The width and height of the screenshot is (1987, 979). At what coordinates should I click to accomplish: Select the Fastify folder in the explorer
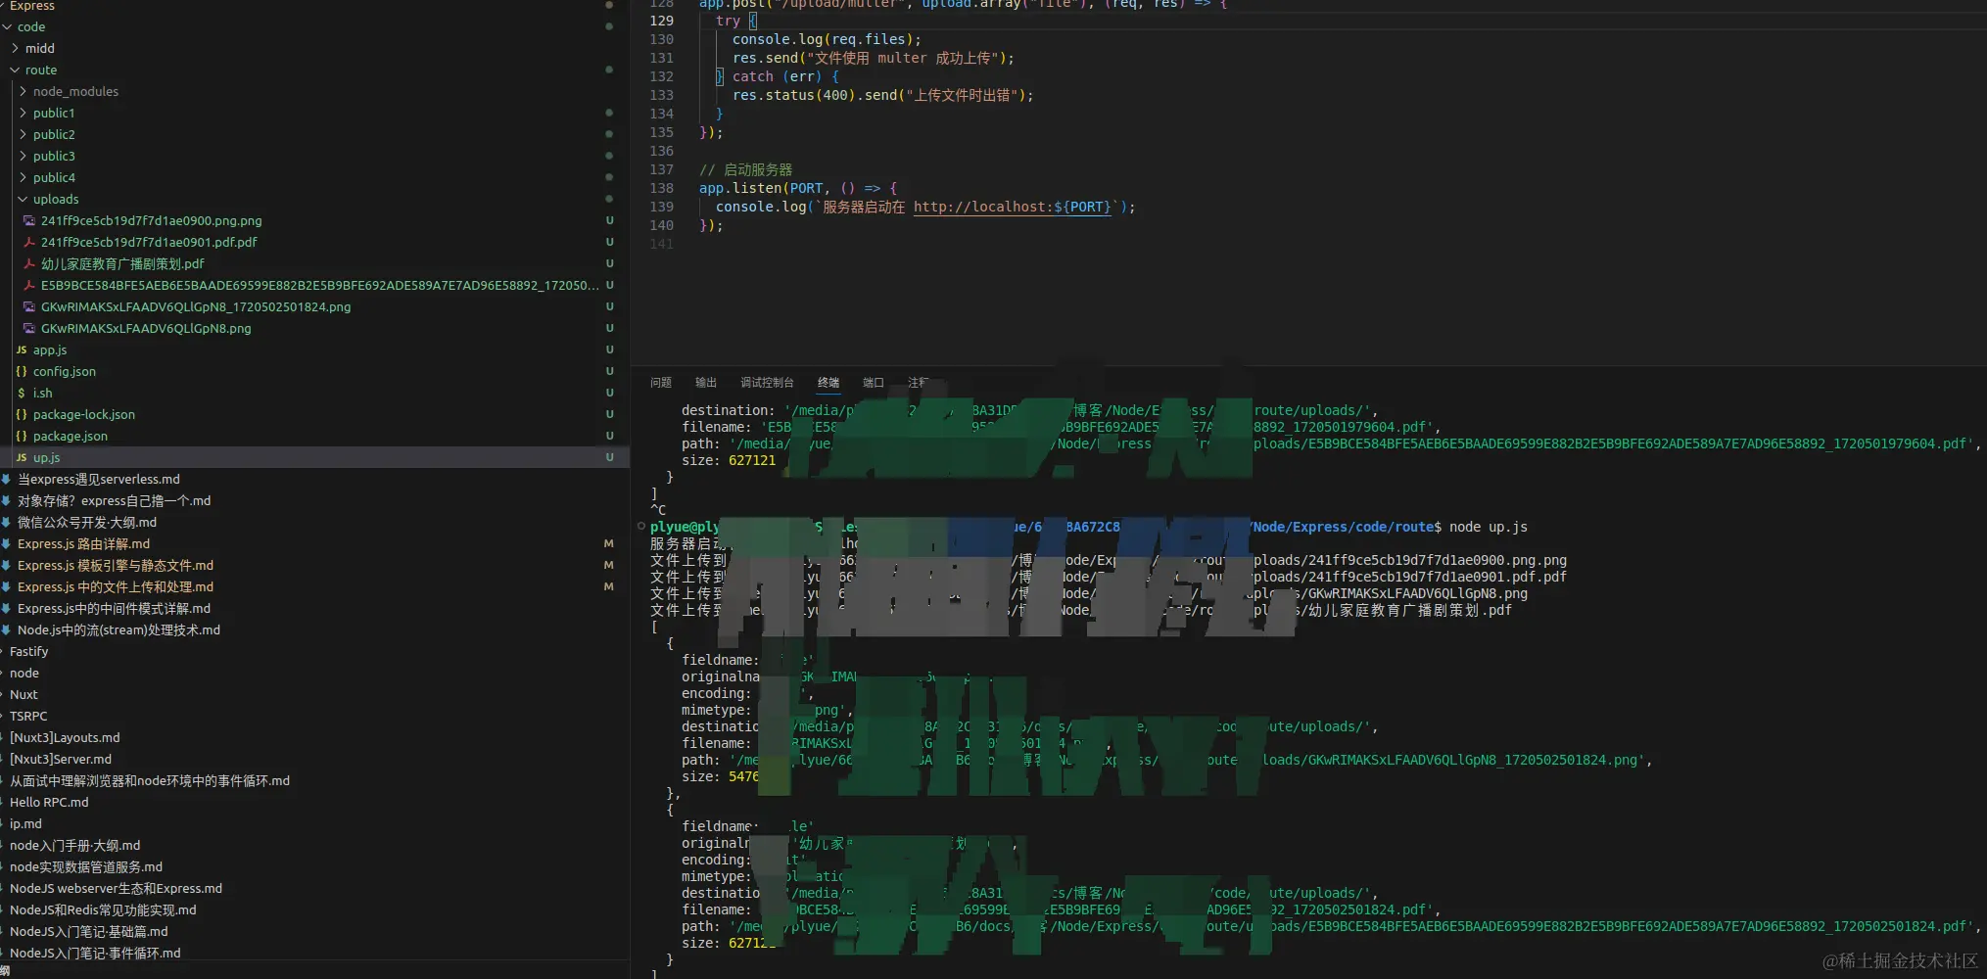coord(28,652)
